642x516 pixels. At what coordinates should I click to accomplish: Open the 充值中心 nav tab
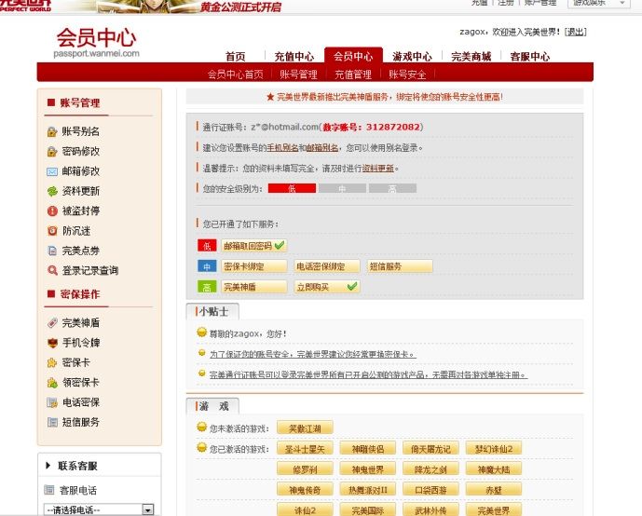tap(294, 56)
